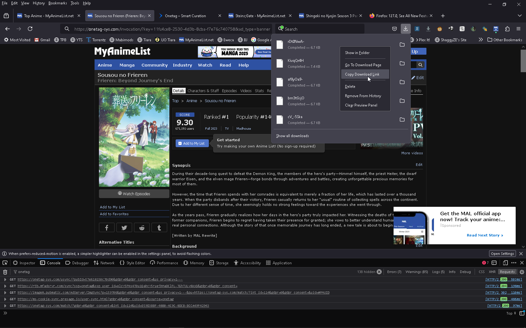The height and width of the screenshot is (328, 526).
Task: Open the list all tabs dropdown
Action: pyautogui.click(x=519, y=16)
